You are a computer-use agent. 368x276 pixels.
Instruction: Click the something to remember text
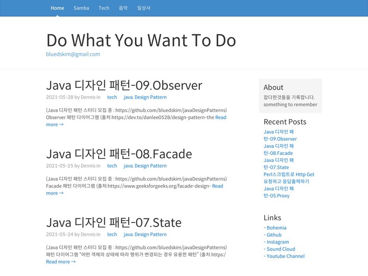(x=290, y=104)
